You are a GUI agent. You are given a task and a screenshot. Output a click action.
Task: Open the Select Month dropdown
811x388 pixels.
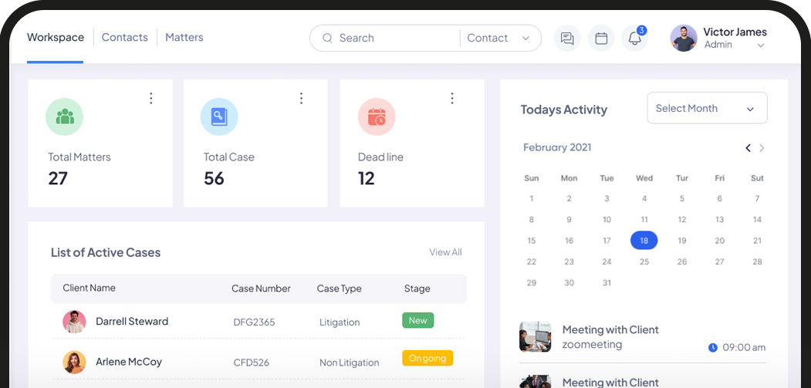pyautogui.click(x=707, y=108)
